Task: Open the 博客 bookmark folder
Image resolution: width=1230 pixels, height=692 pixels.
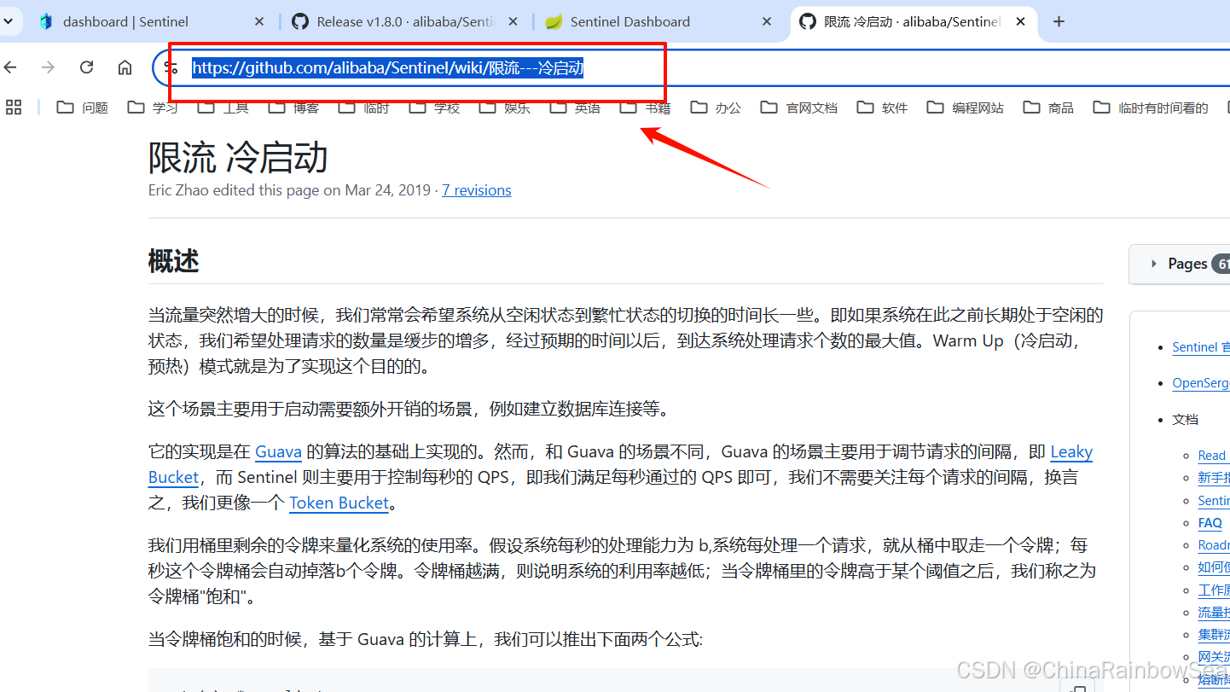Action: point(294,108)
